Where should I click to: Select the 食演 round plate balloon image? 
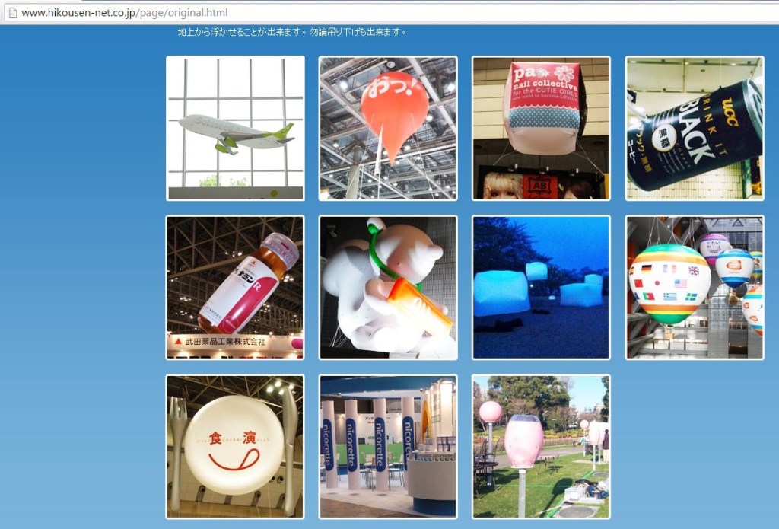coord(235,446)
